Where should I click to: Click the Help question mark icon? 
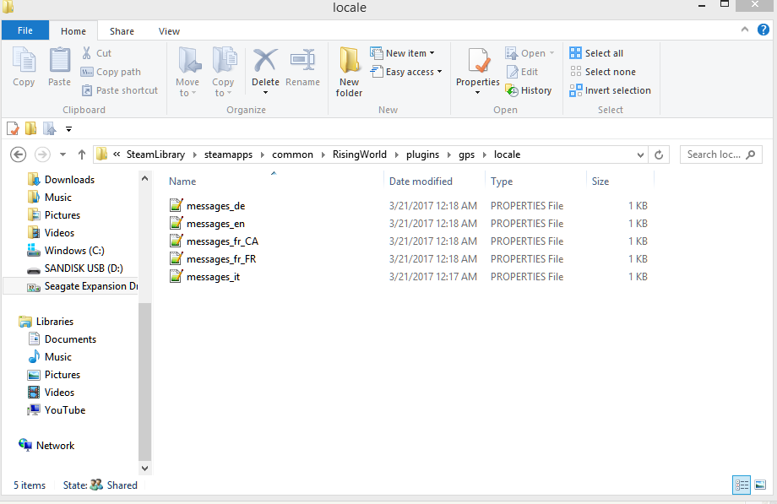pos(765,31)
